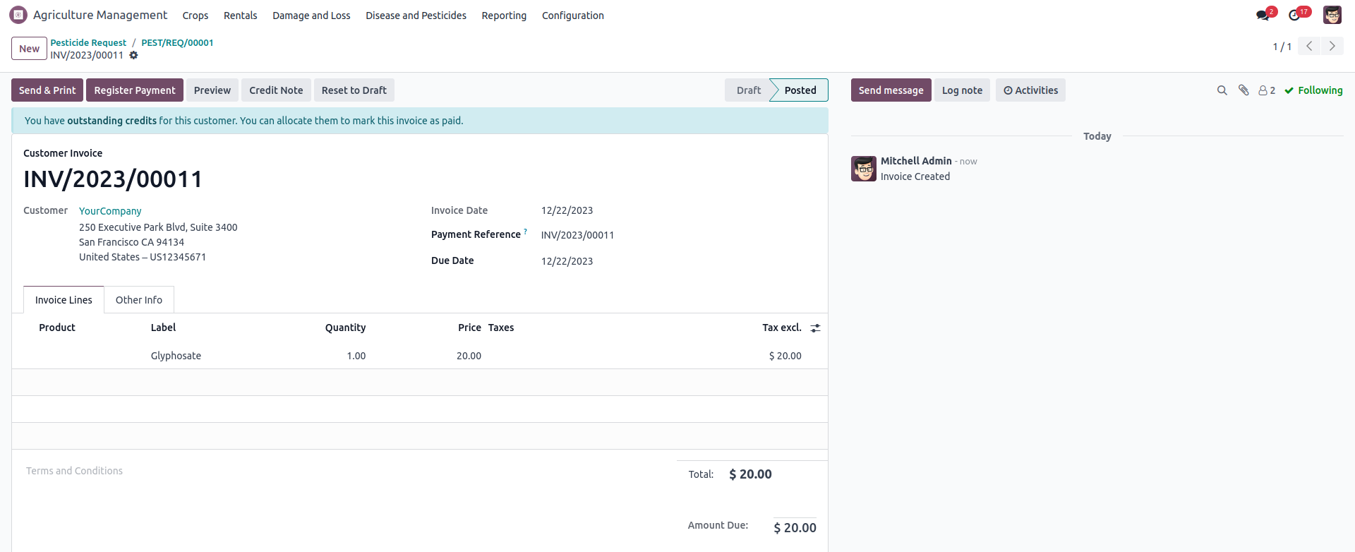Click the Agriculture Management app icon
Image resolution: width=1355 pixels, height=552 pixels.
[18, 15]
